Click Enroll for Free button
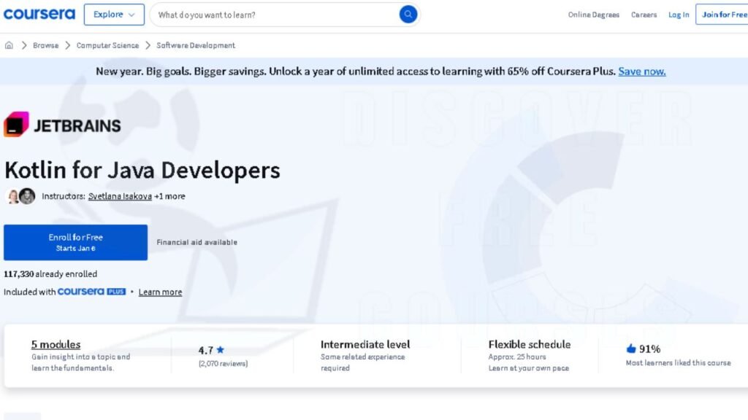This screenshot has height=420, width=748. [75, 242]
